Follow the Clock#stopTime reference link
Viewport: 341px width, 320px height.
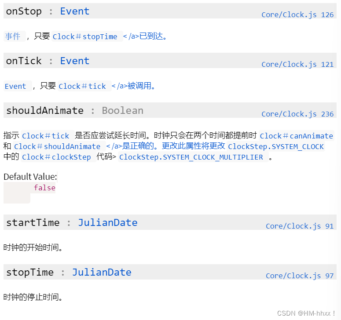(85, 36)
